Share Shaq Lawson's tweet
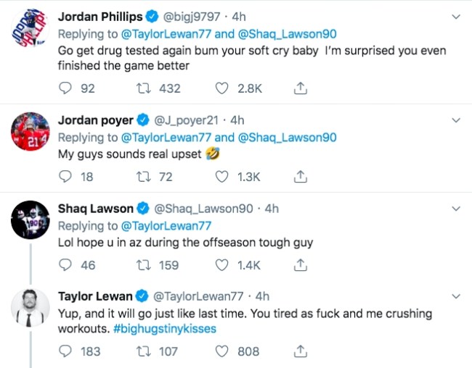 pos(300,265)
